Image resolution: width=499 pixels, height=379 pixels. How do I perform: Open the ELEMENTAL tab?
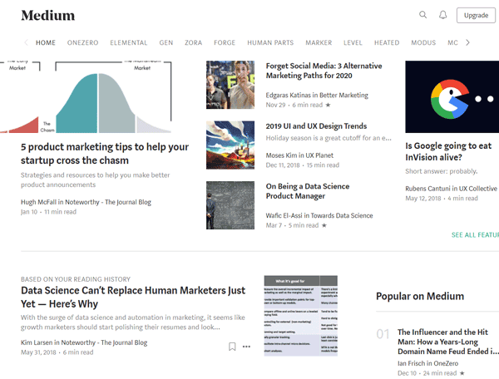point(129,42)
